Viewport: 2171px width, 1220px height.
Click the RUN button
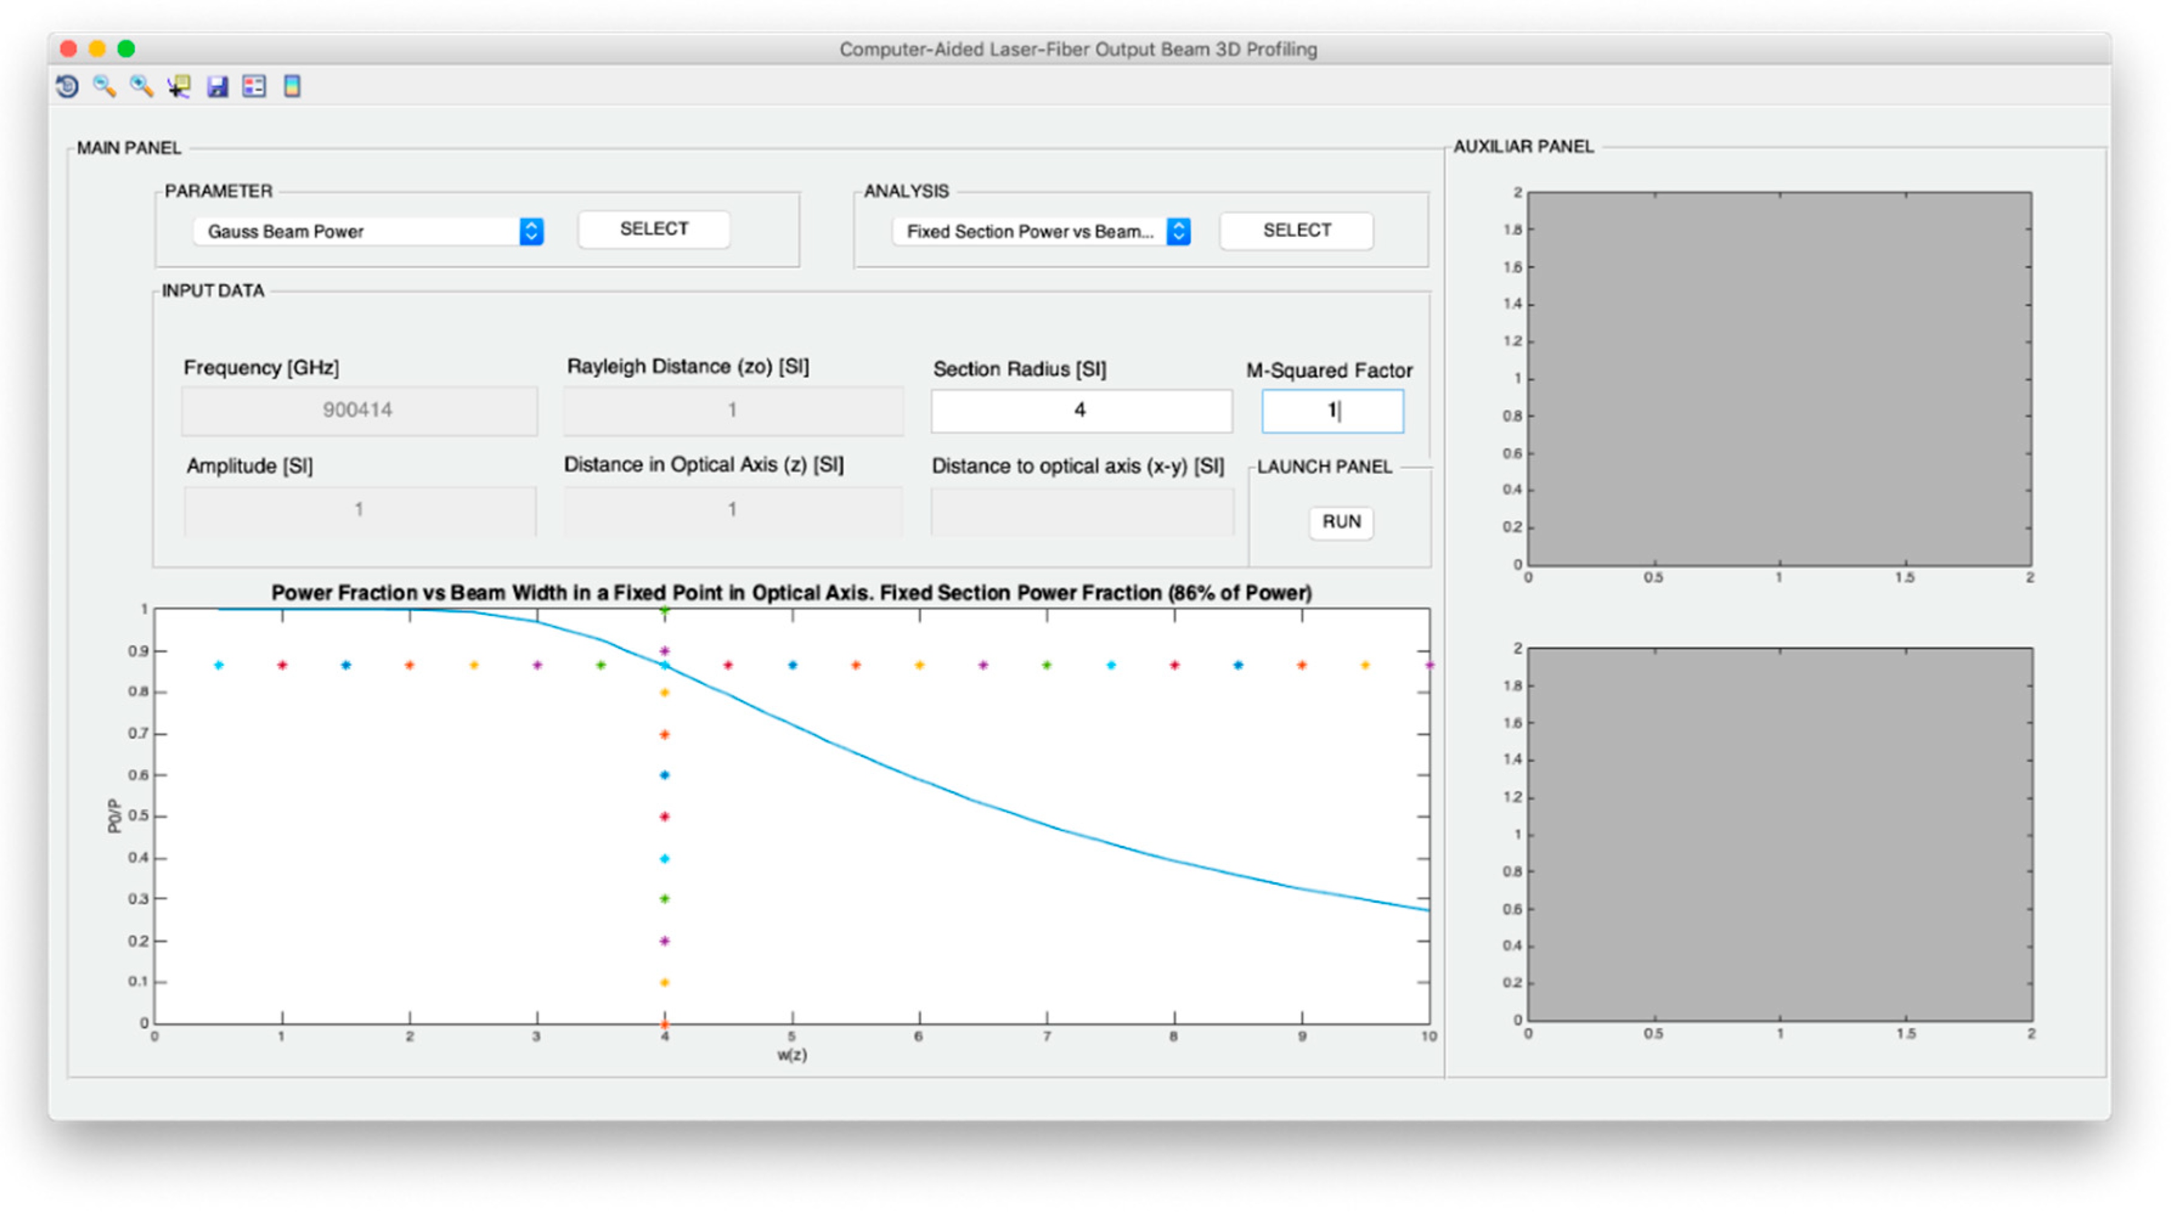coord(1341,521)
